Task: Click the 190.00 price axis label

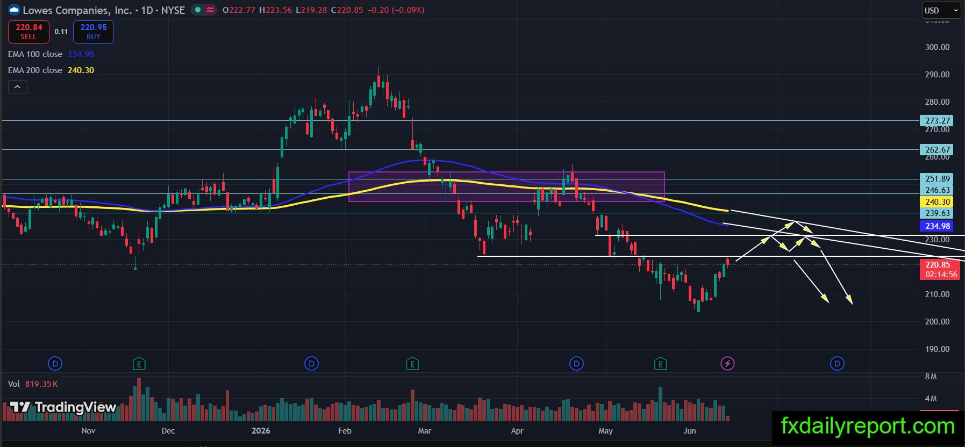Action: 937,349
